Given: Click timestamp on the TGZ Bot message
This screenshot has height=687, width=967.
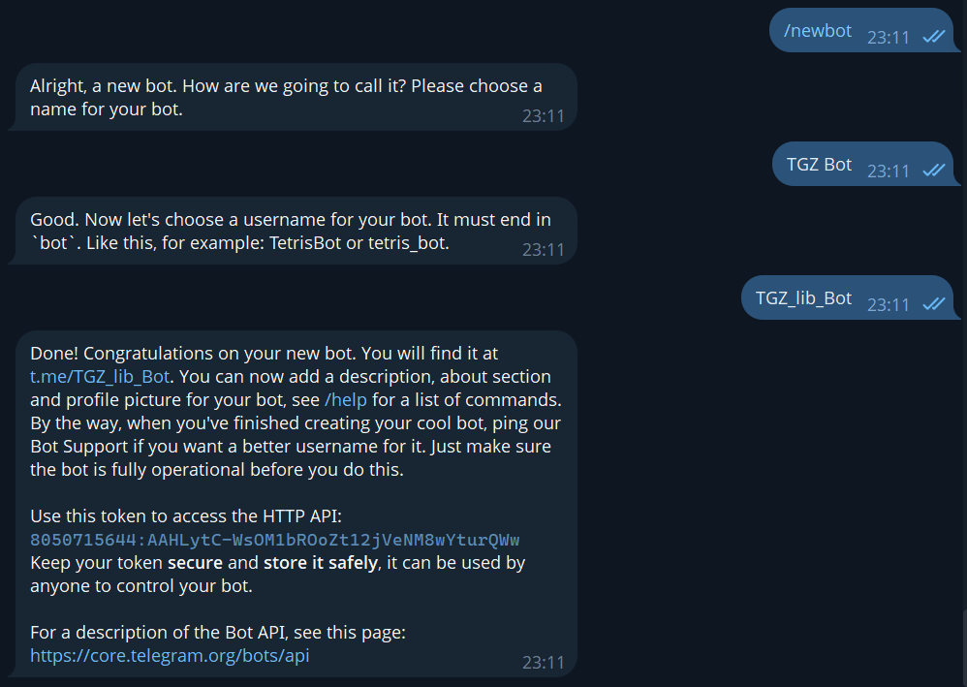Looking at the screenshot, I should click(x=889, y=172).
